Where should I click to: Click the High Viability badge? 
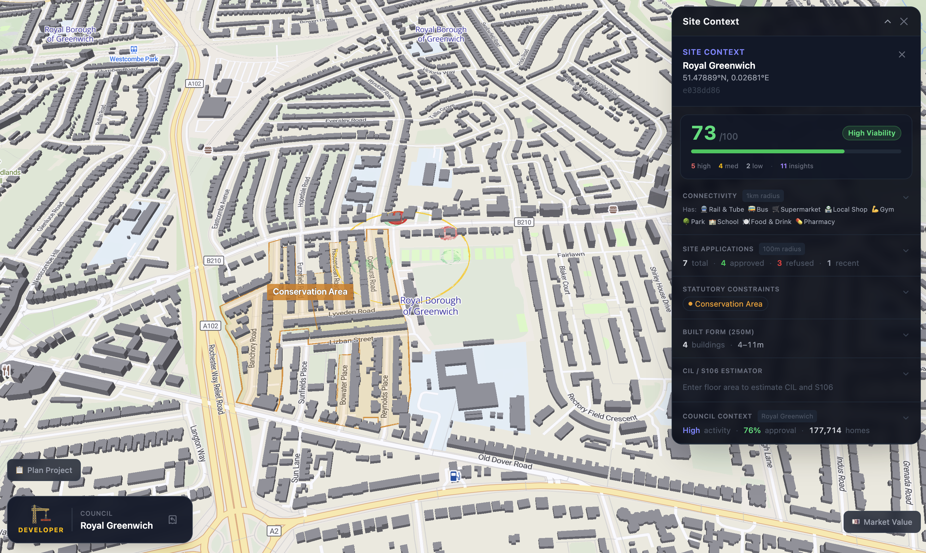click(x=871, y=133)
